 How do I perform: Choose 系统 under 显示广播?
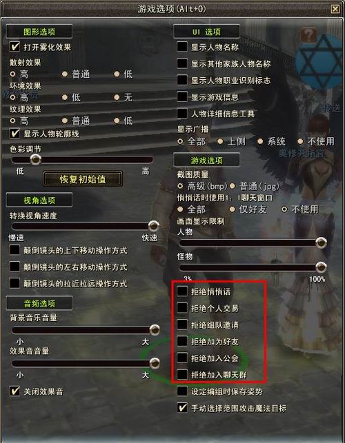(260, 141)
